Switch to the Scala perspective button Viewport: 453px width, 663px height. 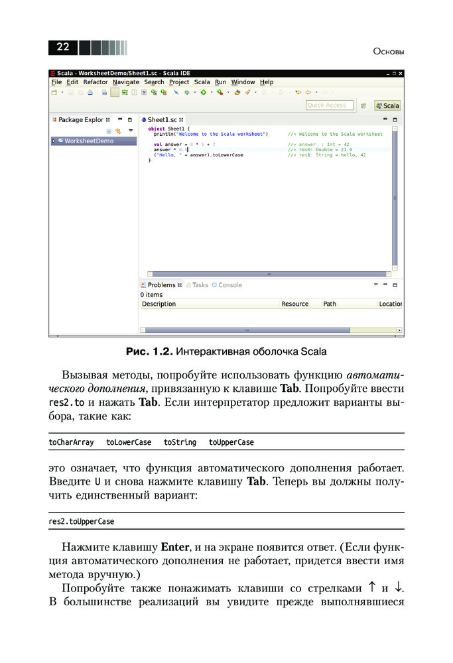point(387,105)
